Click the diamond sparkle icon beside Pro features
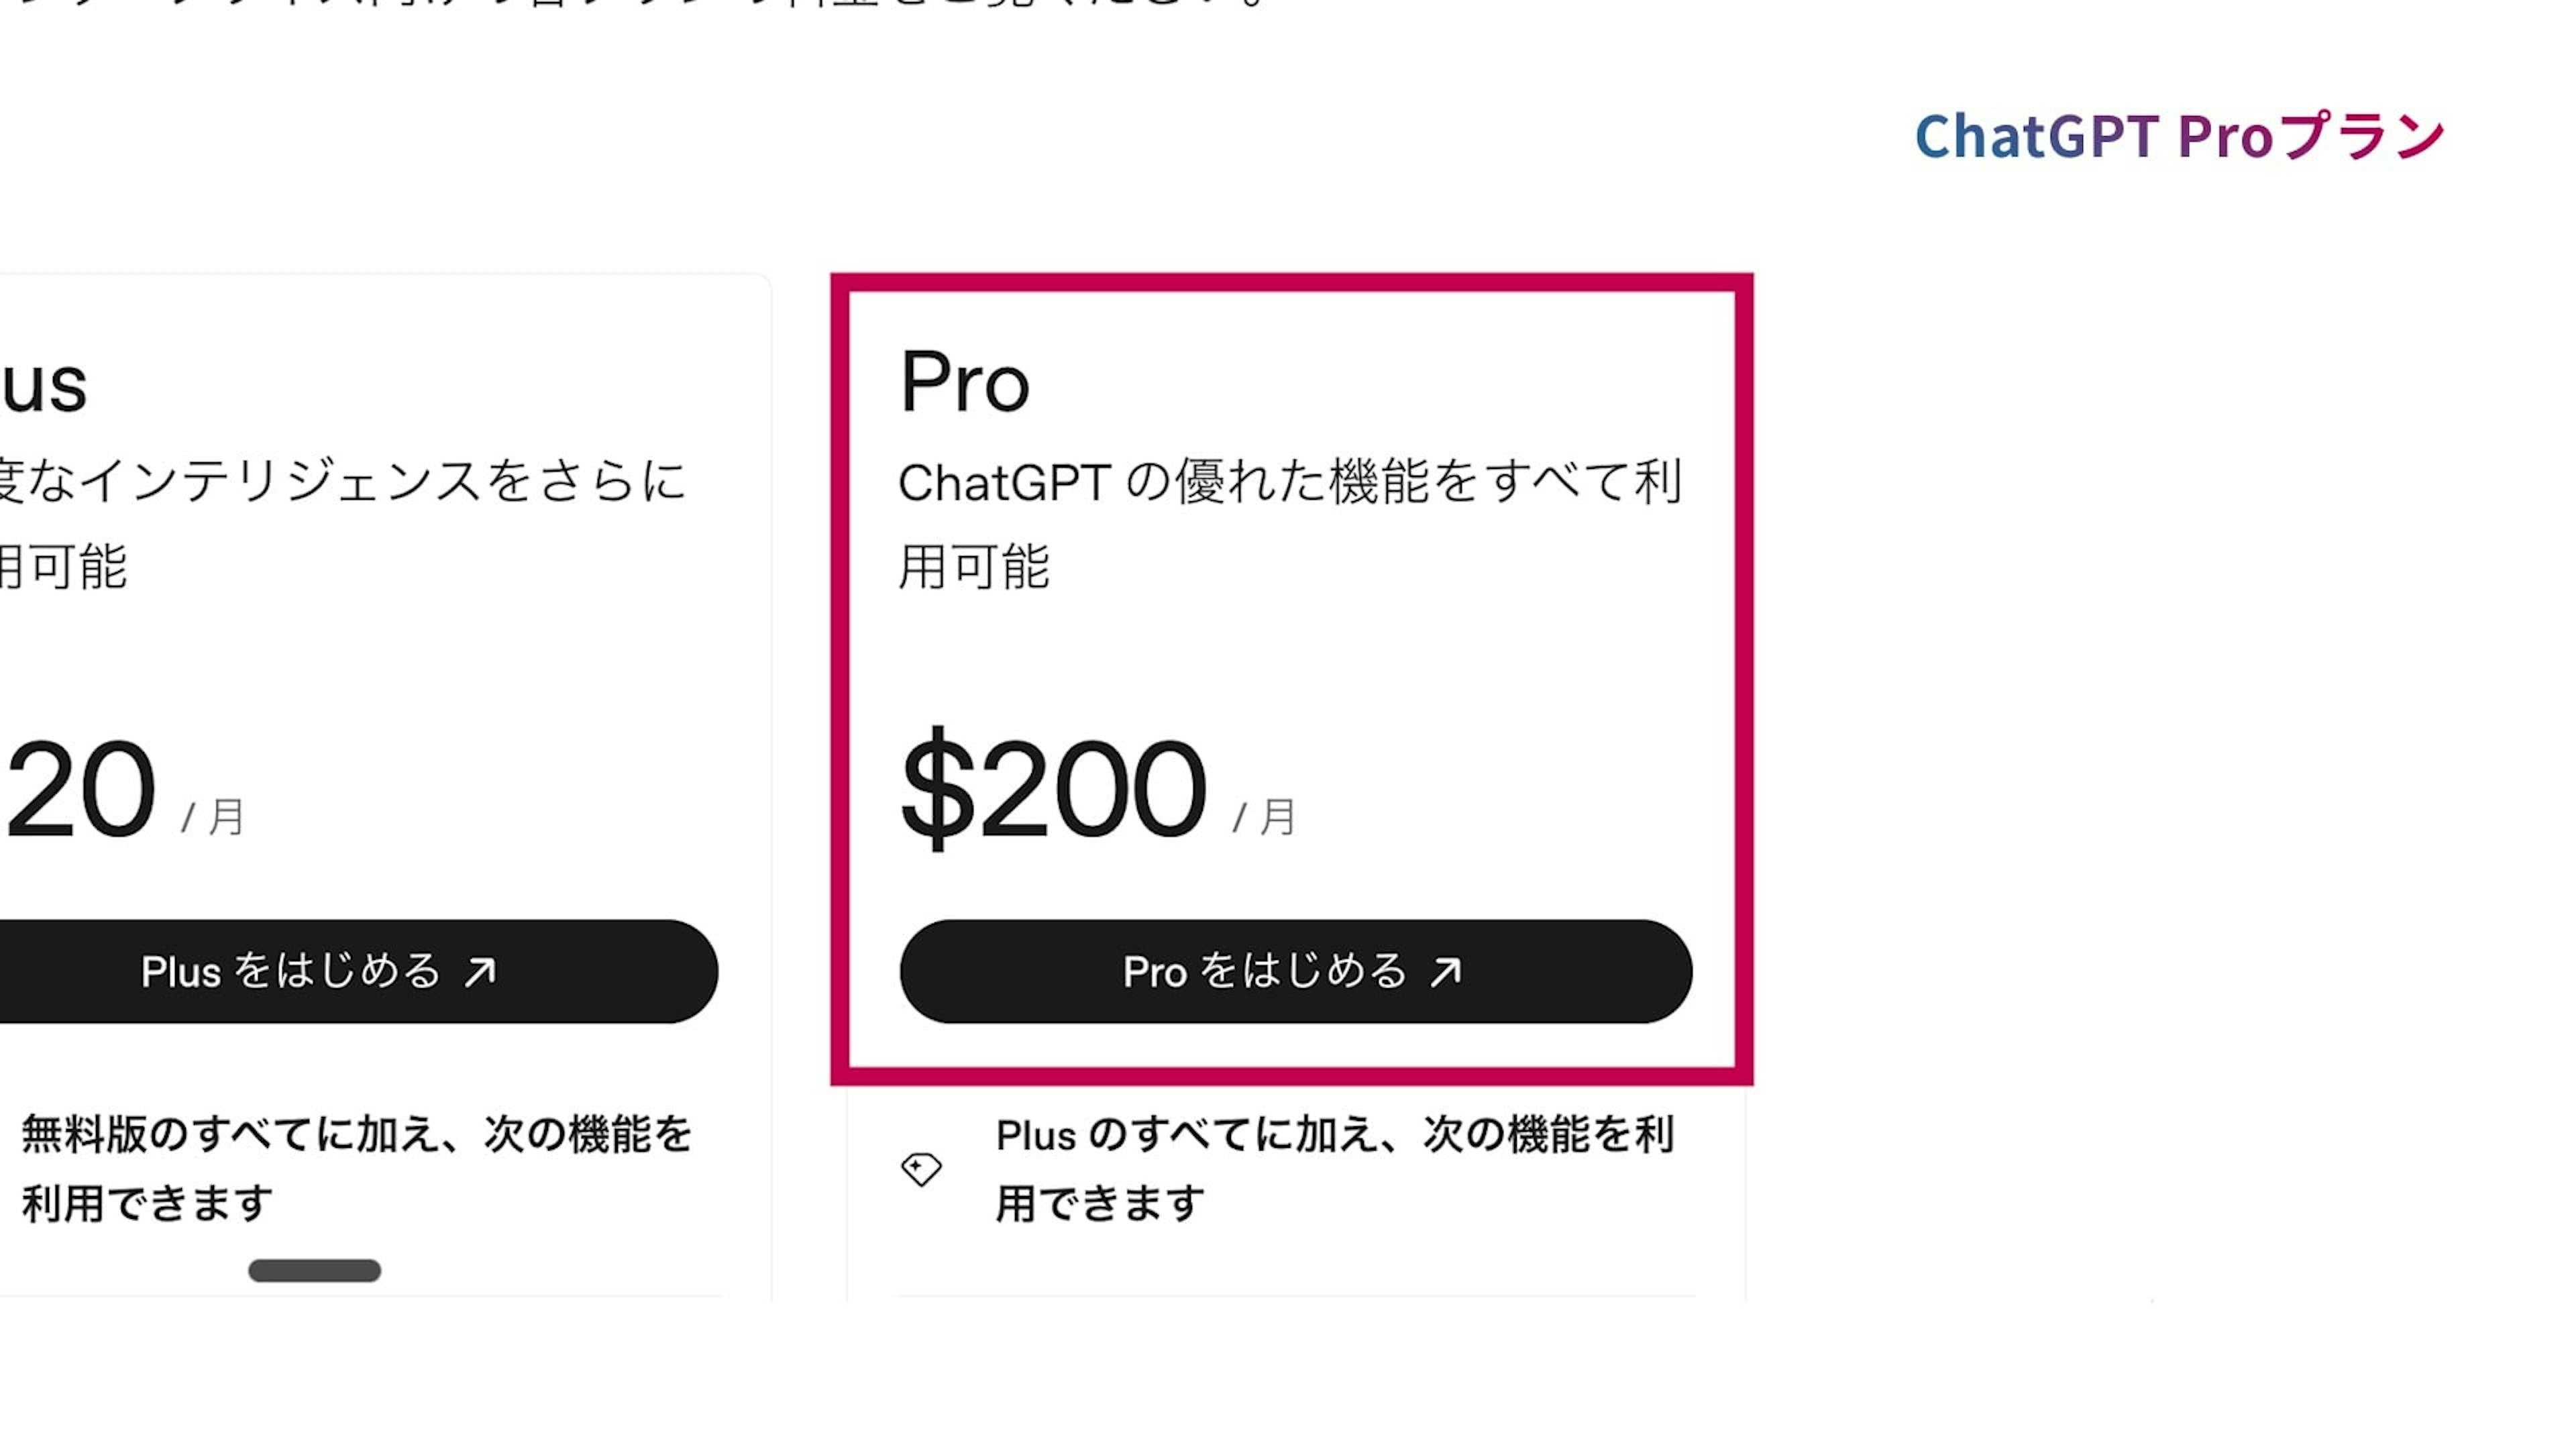2576x1449 pixels. coord(921,1168)
